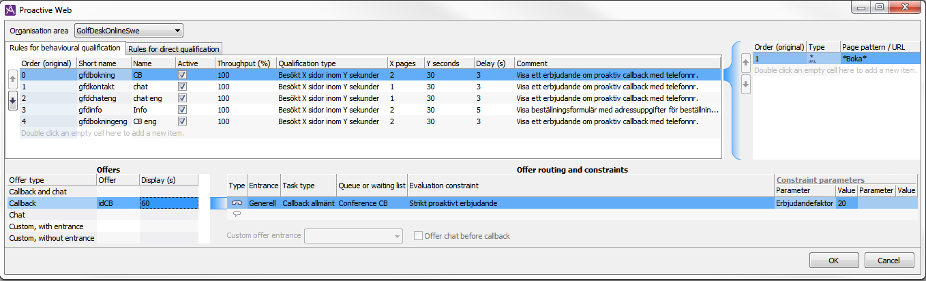Select the Erbjudandefaktor value cell showing 20
Viewport: 926px width, 281px height.
pyautogui.click(x=846, y=203)
